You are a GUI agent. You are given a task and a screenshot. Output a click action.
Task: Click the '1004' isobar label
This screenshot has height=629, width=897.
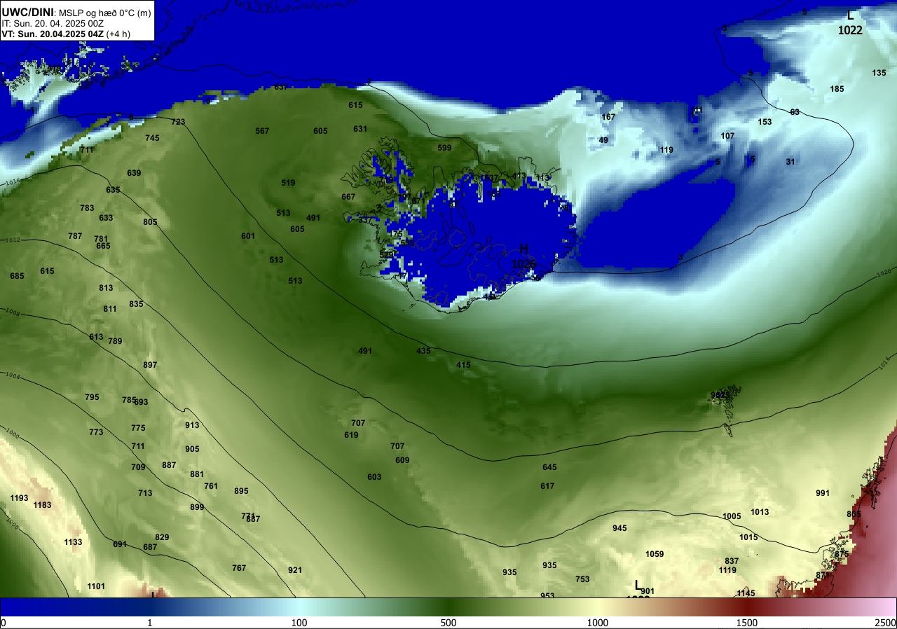click(x=13, y=378)
